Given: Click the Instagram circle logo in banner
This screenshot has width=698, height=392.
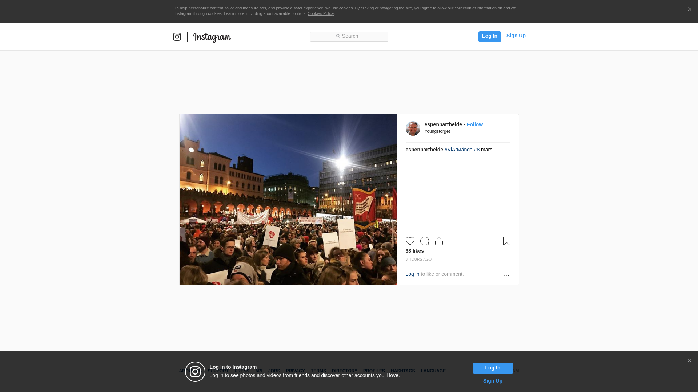Looking at the screenshot, I should (195, 372).
